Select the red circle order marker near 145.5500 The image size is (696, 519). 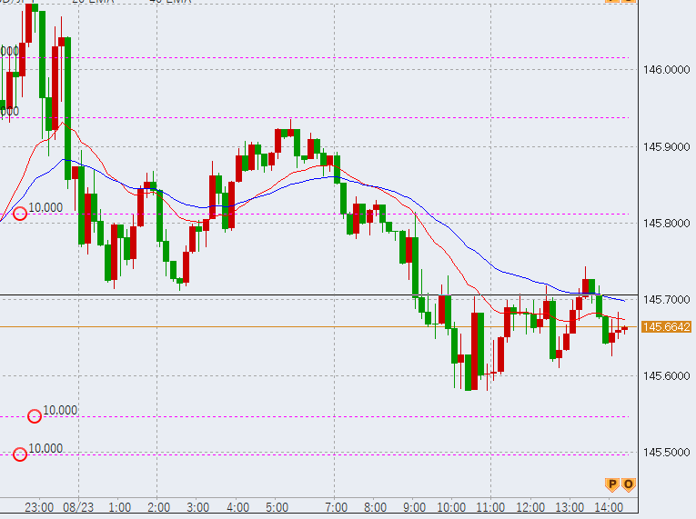35,416
